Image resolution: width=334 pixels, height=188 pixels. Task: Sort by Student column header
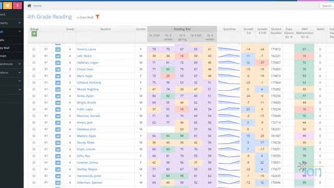105,29
